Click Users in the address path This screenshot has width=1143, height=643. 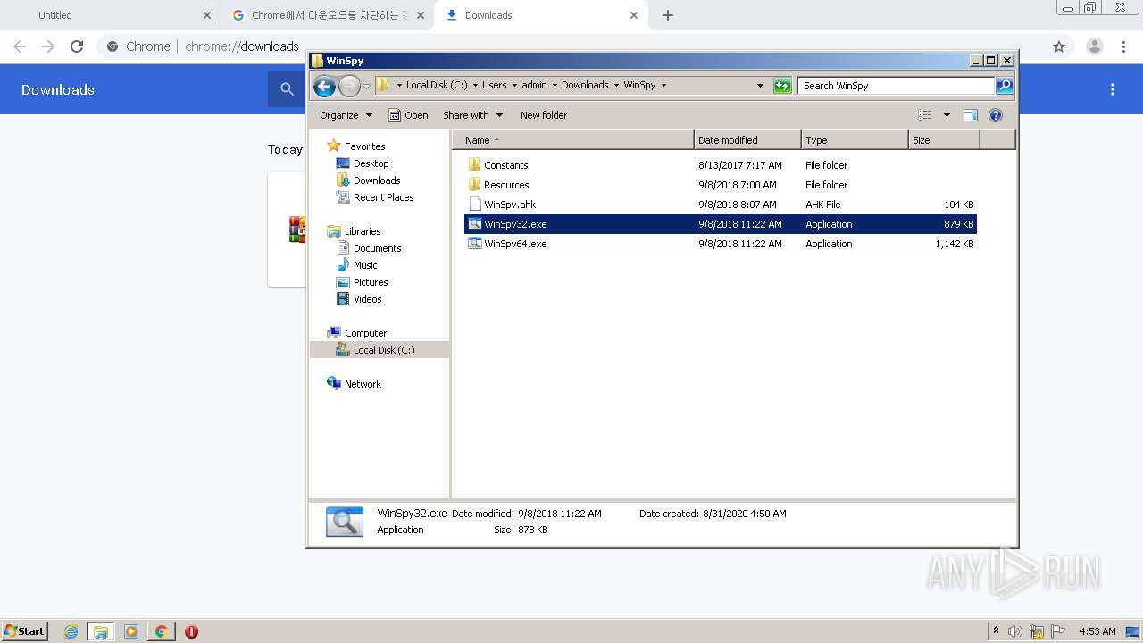[x=494, y=85]
